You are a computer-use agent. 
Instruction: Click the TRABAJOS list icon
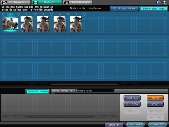tap(36, 2)
